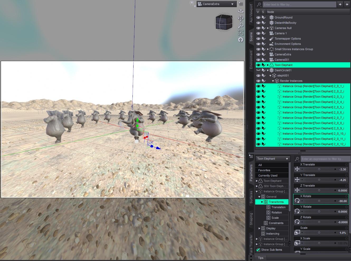Click the Tonemapper Options node icon
The width and height of the screenshot is (351, 261).
tap(271, 39)
